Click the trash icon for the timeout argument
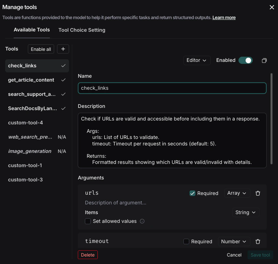 [x=258, y=241]
